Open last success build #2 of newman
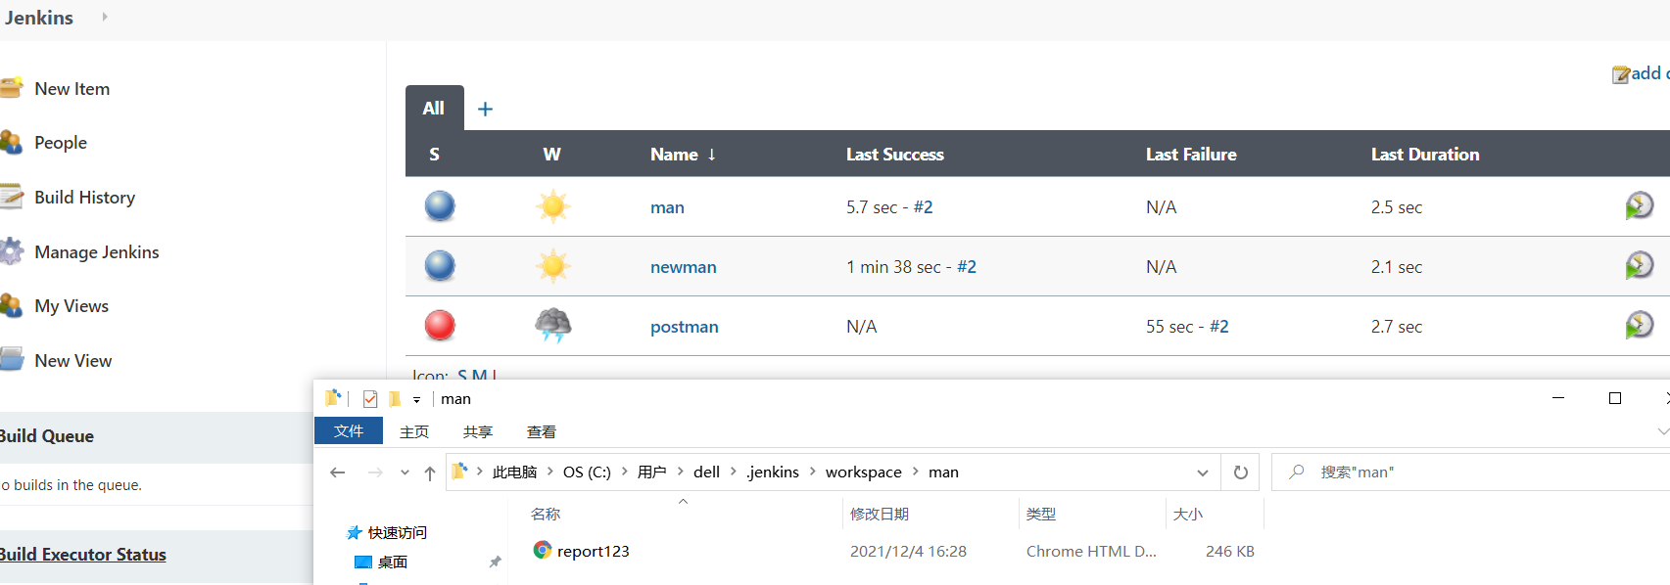This screenshot has height=585, width=1670. 967,267
